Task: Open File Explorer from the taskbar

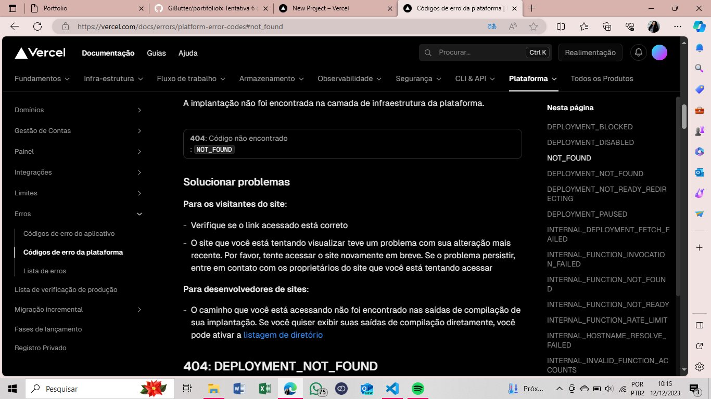Action: pos(213,389)
